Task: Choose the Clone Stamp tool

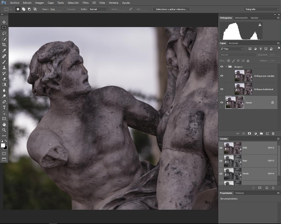Action: [x=4, y=68]
